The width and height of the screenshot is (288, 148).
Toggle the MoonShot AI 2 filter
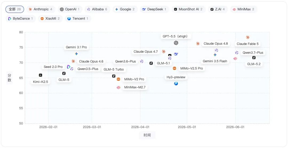[189, 9]
